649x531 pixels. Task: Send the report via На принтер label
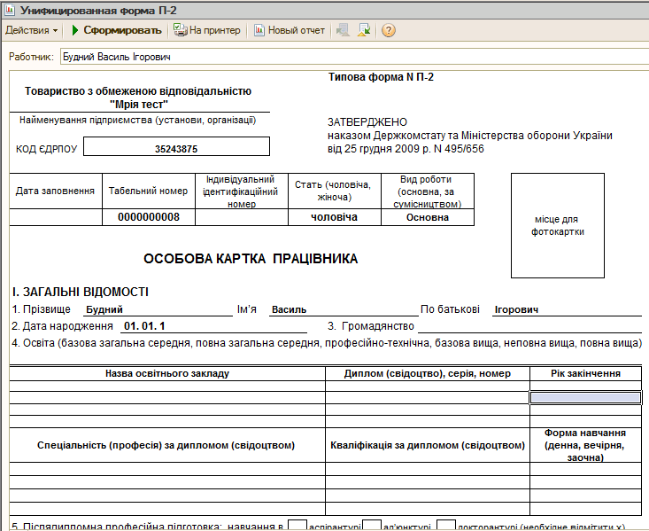point(215,30)
